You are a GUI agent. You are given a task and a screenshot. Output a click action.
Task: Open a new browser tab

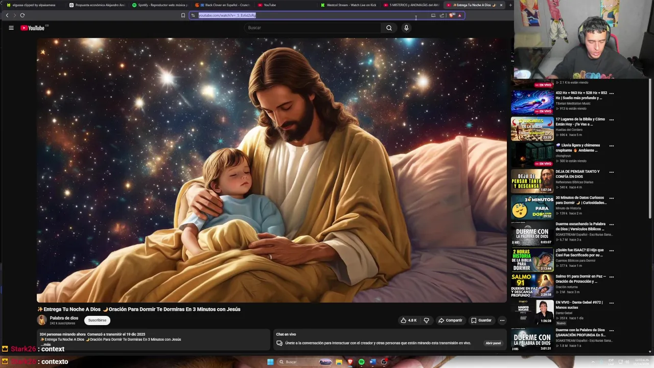click(x=510, y=5)
